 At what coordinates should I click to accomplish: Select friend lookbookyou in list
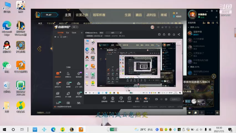202,47
